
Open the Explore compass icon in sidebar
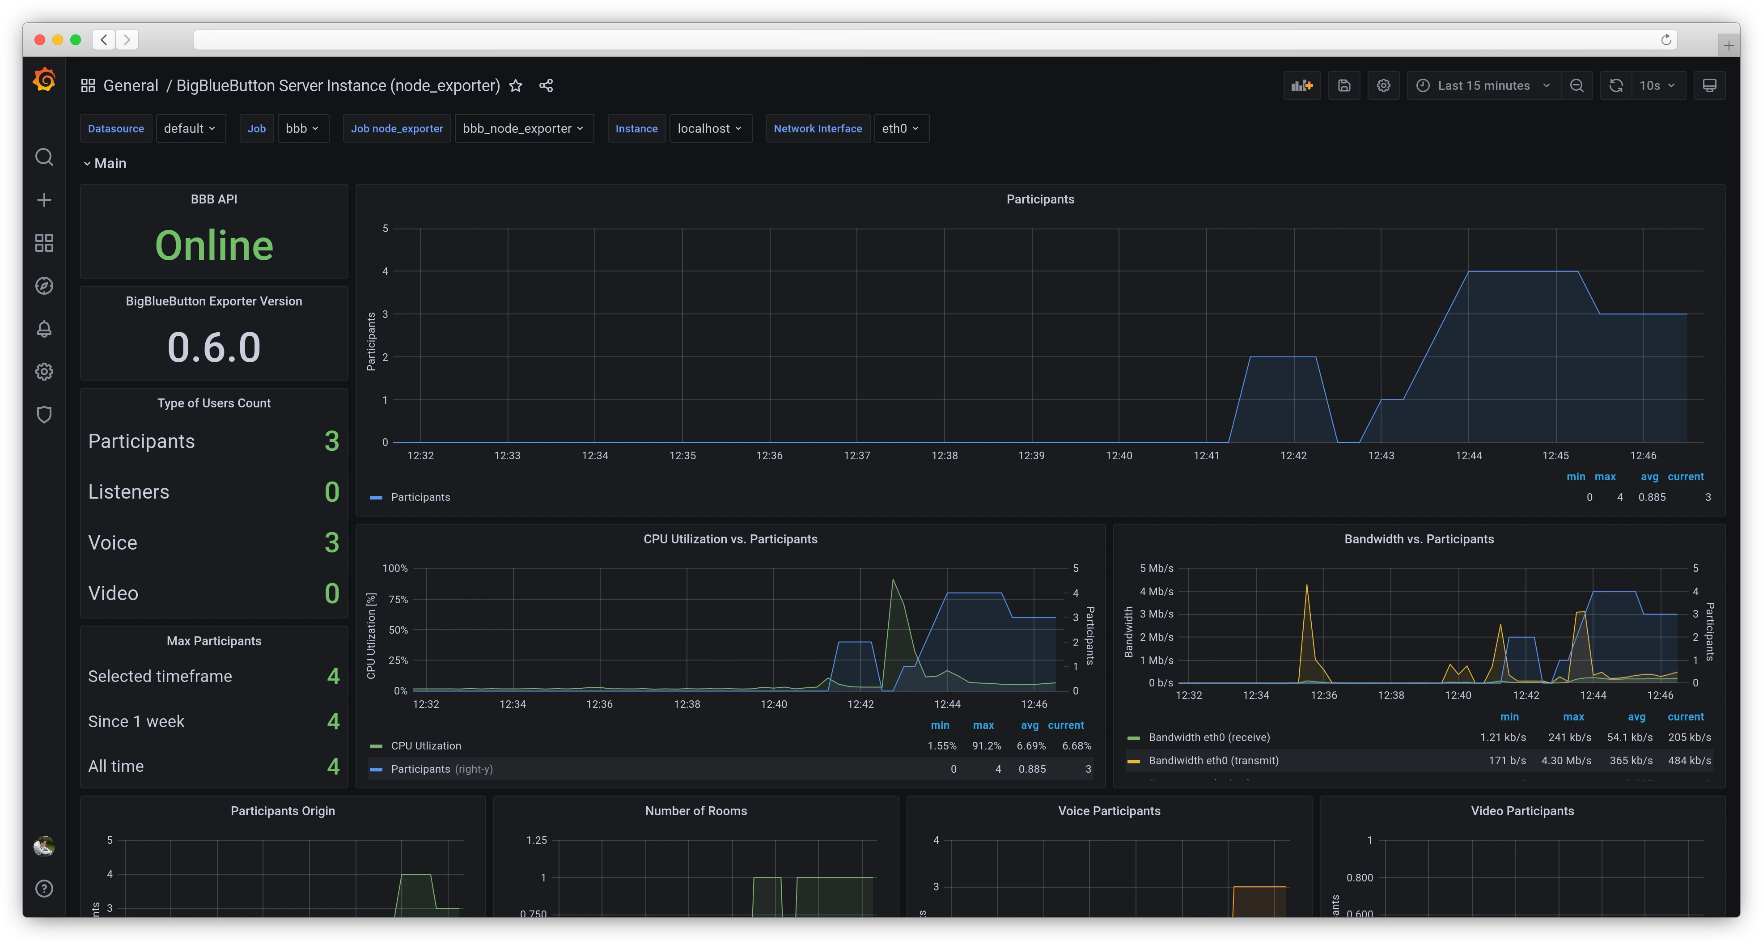pos(44,286)
